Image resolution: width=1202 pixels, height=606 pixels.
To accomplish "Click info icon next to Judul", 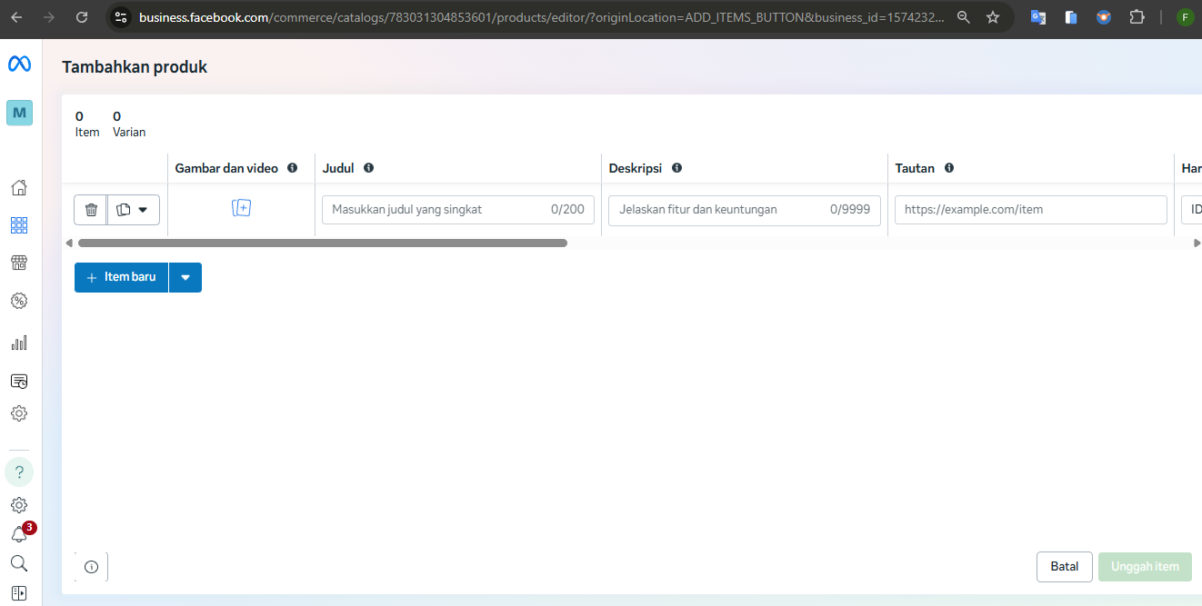I will point(368,168).
